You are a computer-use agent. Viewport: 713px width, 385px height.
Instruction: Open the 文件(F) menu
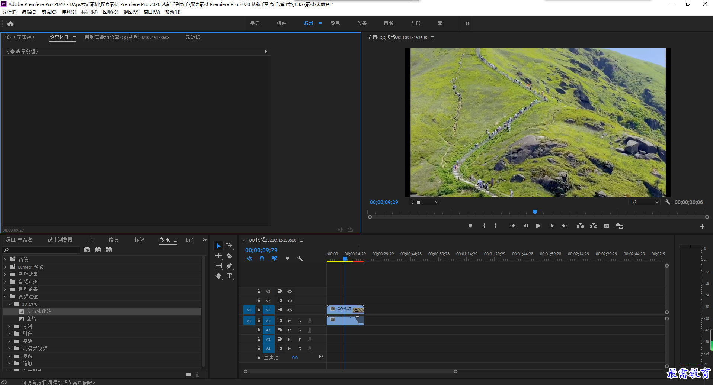[10, 12]
